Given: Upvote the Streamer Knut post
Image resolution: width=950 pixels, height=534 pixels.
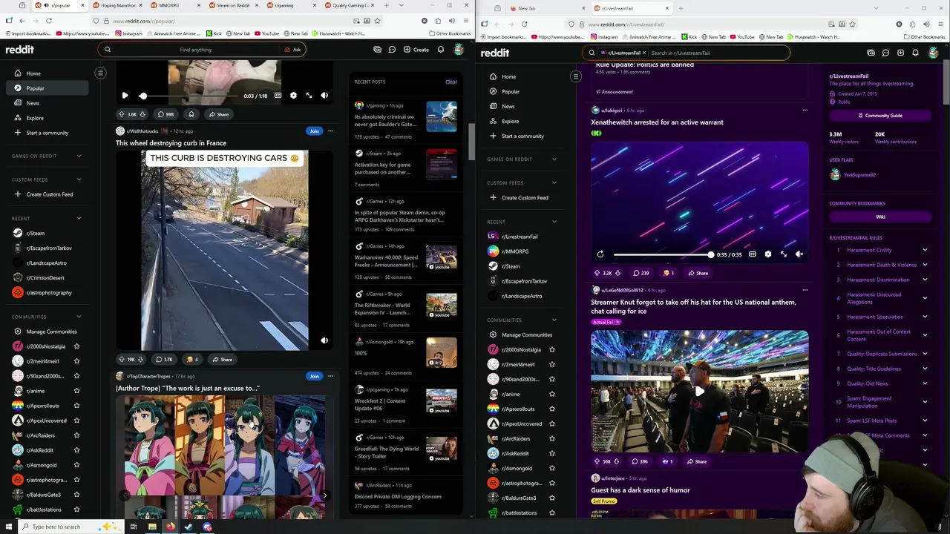Looking at the screenshot, I should pos(597,461).
